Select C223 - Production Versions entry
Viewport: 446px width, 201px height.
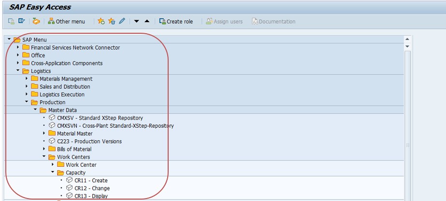tap(89, 141)
